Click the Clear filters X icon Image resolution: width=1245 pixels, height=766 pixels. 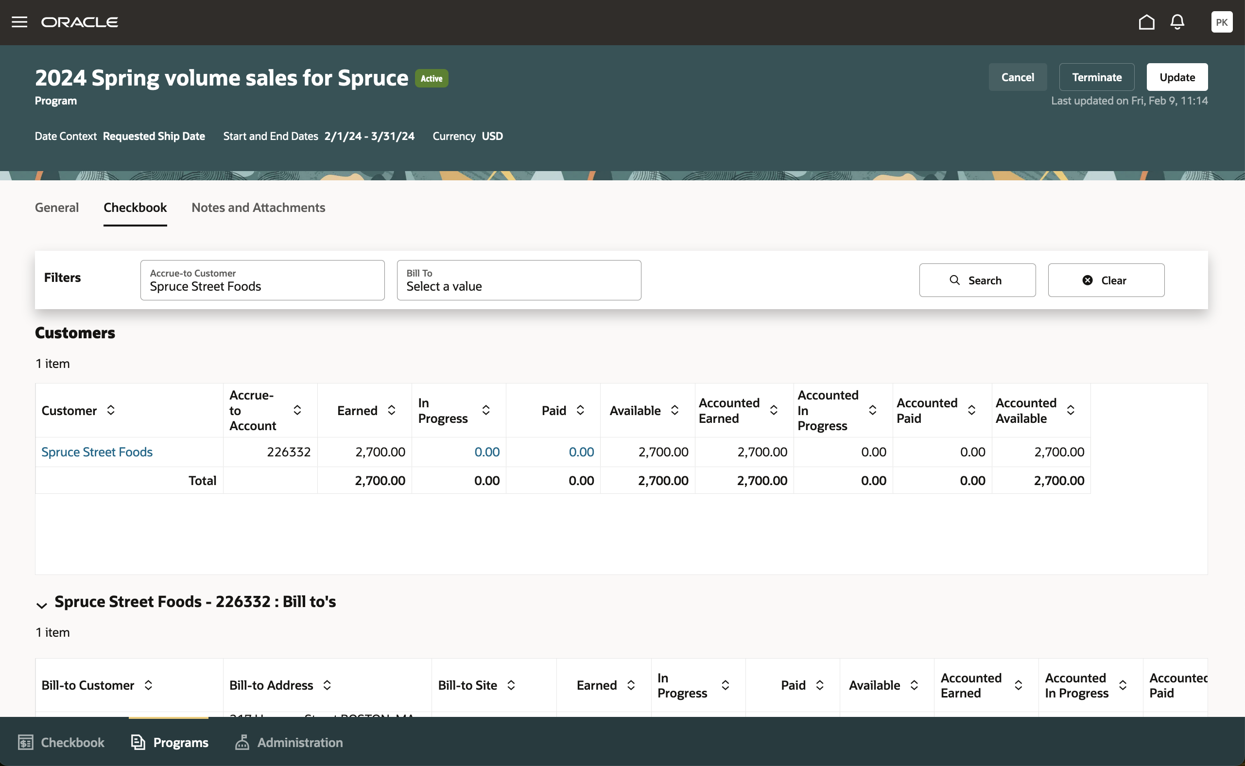[1087, 280]
